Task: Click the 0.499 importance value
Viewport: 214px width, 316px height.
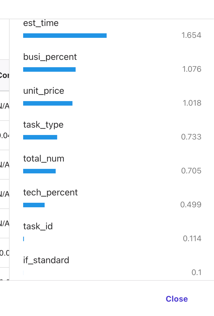Action: point(191,205)
